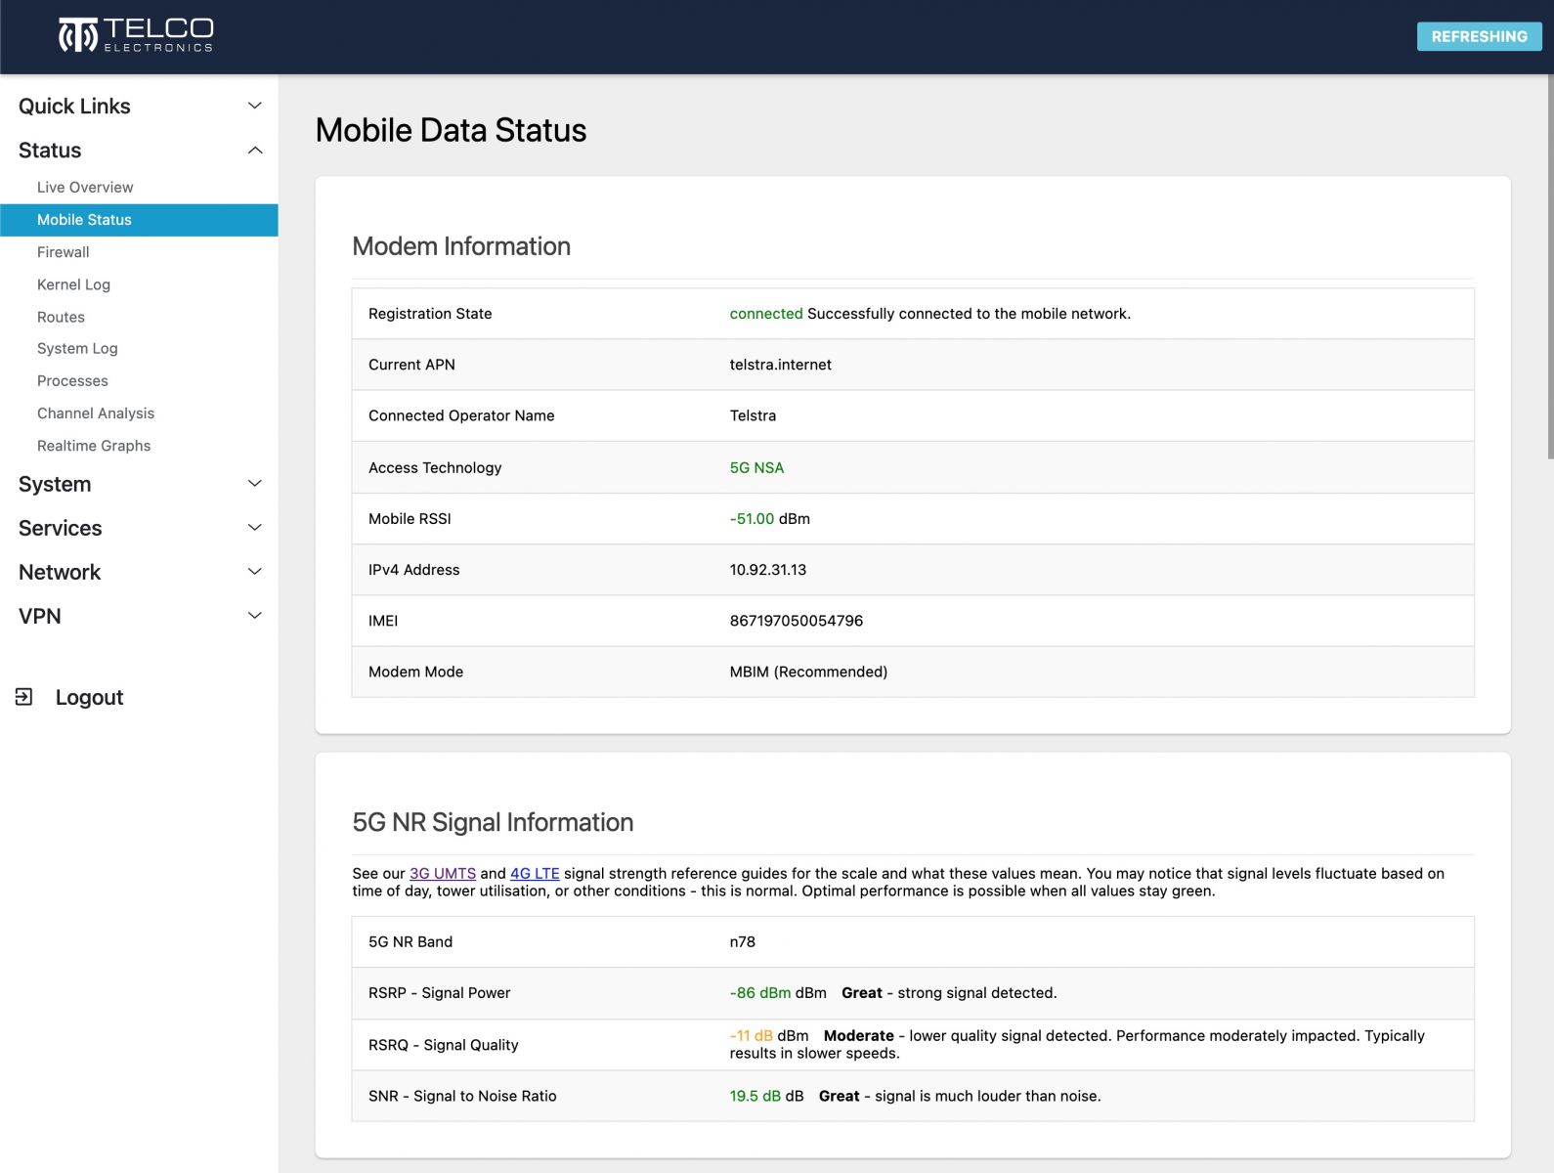Select Mobile Status in sidebar
Screen dimensions: 1554x1173
pos(139,220)
